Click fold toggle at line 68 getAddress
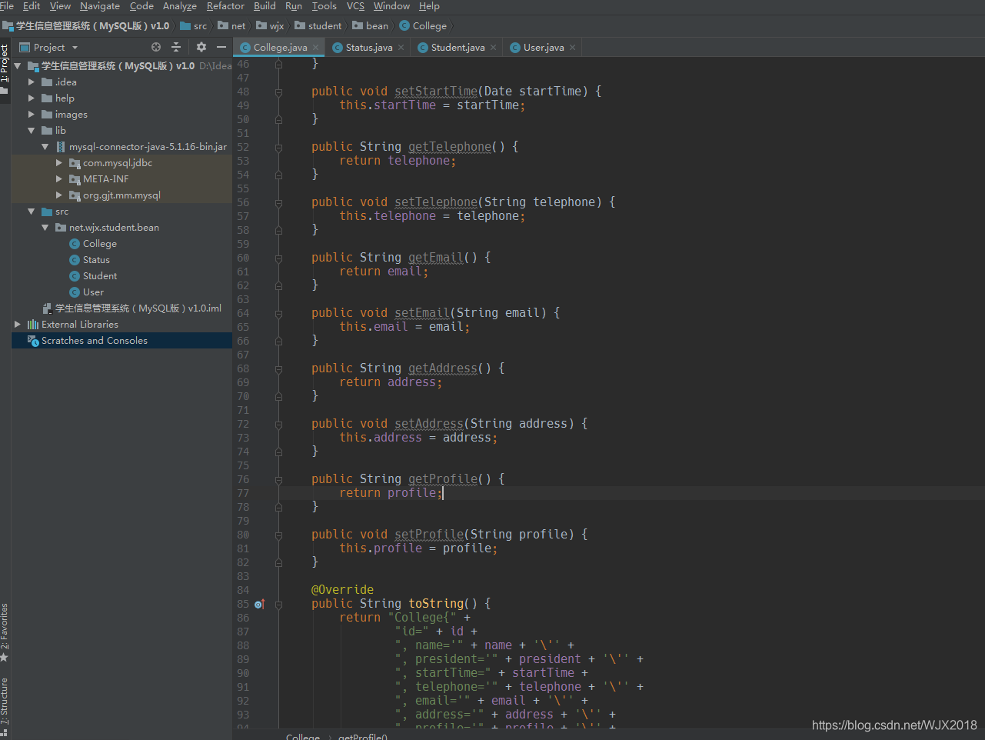This screenshot has height=740, width=985. click(x=278, y=368)
